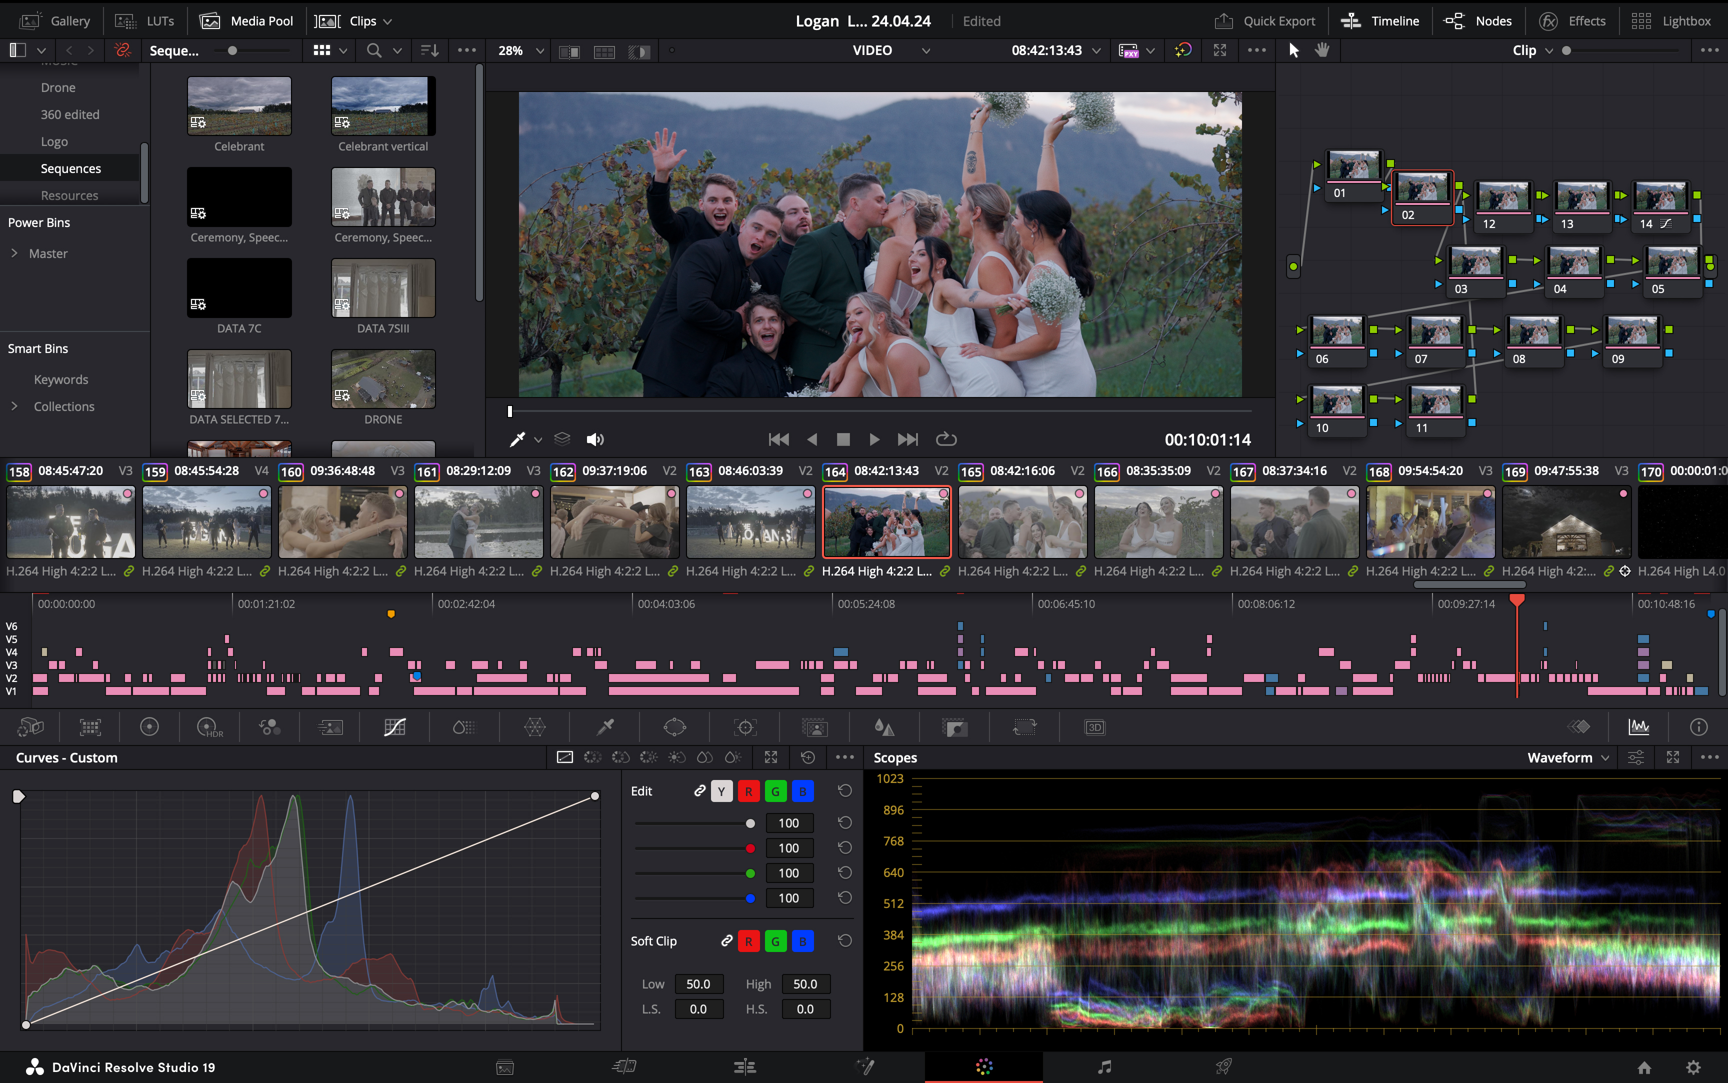Open scope display settings
Viewport: 1728px width, 1083px height.
click(1635, 758)
